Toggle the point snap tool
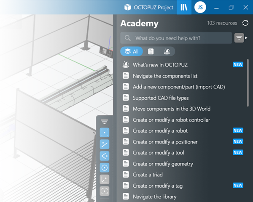 105,133
